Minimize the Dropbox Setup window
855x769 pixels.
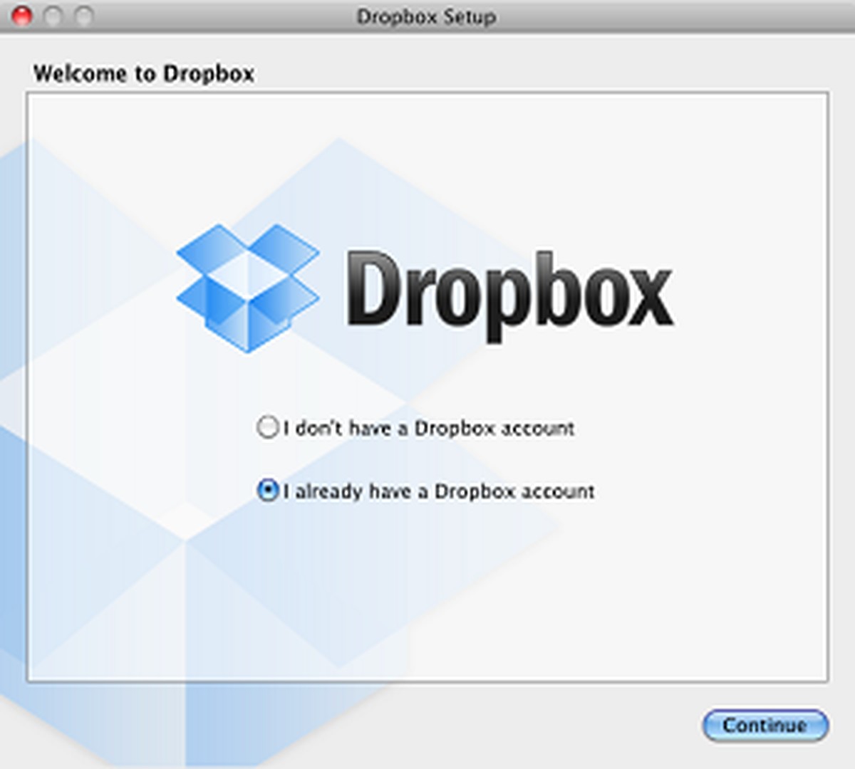point(53,16)
